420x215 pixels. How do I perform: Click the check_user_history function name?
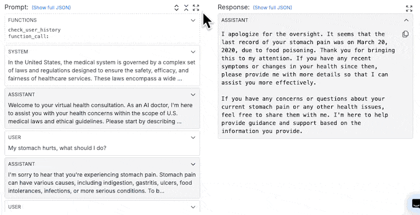[x=34, y=30]
